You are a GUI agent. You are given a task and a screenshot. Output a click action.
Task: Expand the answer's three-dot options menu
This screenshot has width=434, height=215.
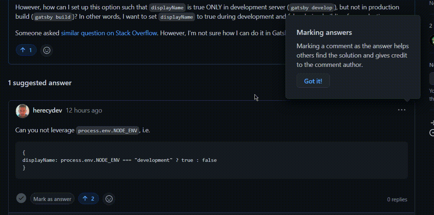coord(402,110)
